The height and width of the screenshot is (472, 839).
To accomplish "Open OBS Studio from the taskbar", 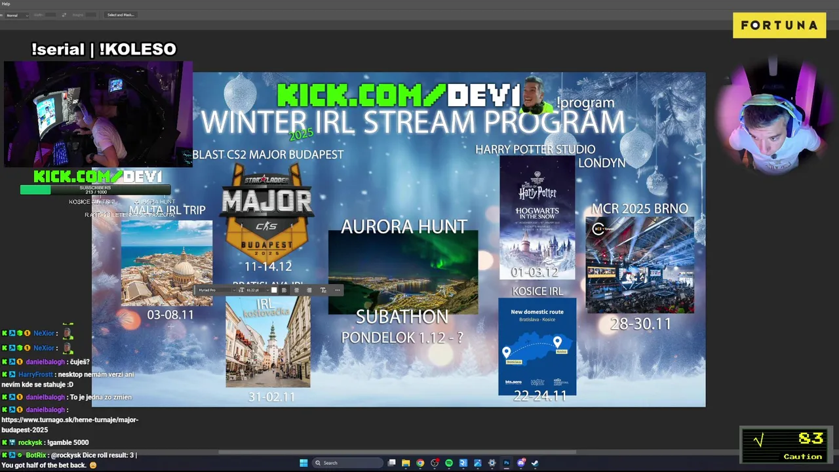I will coord(435,463).
